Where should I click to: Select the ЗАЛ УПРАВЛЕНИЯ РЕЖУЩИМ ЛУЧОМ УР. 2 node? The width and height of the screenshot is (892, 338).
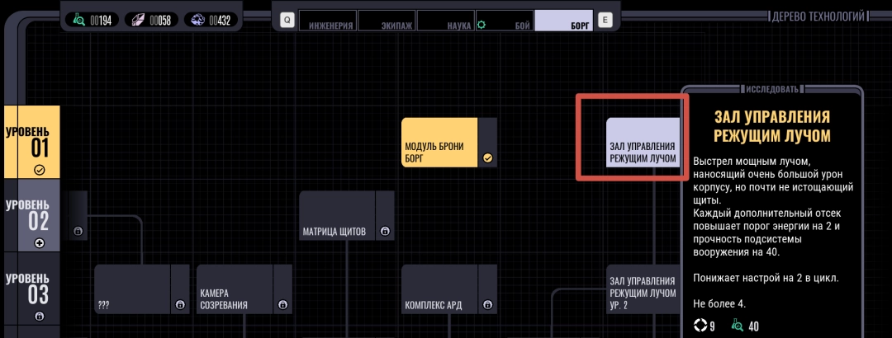[643, 293]
